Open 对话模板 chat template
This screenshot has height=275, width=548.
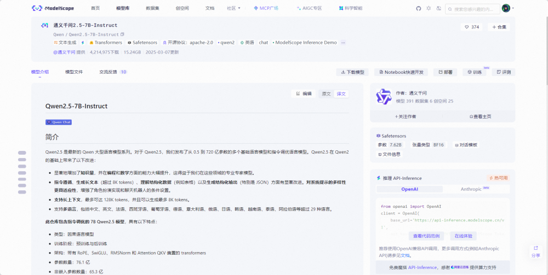pos(466,145)
